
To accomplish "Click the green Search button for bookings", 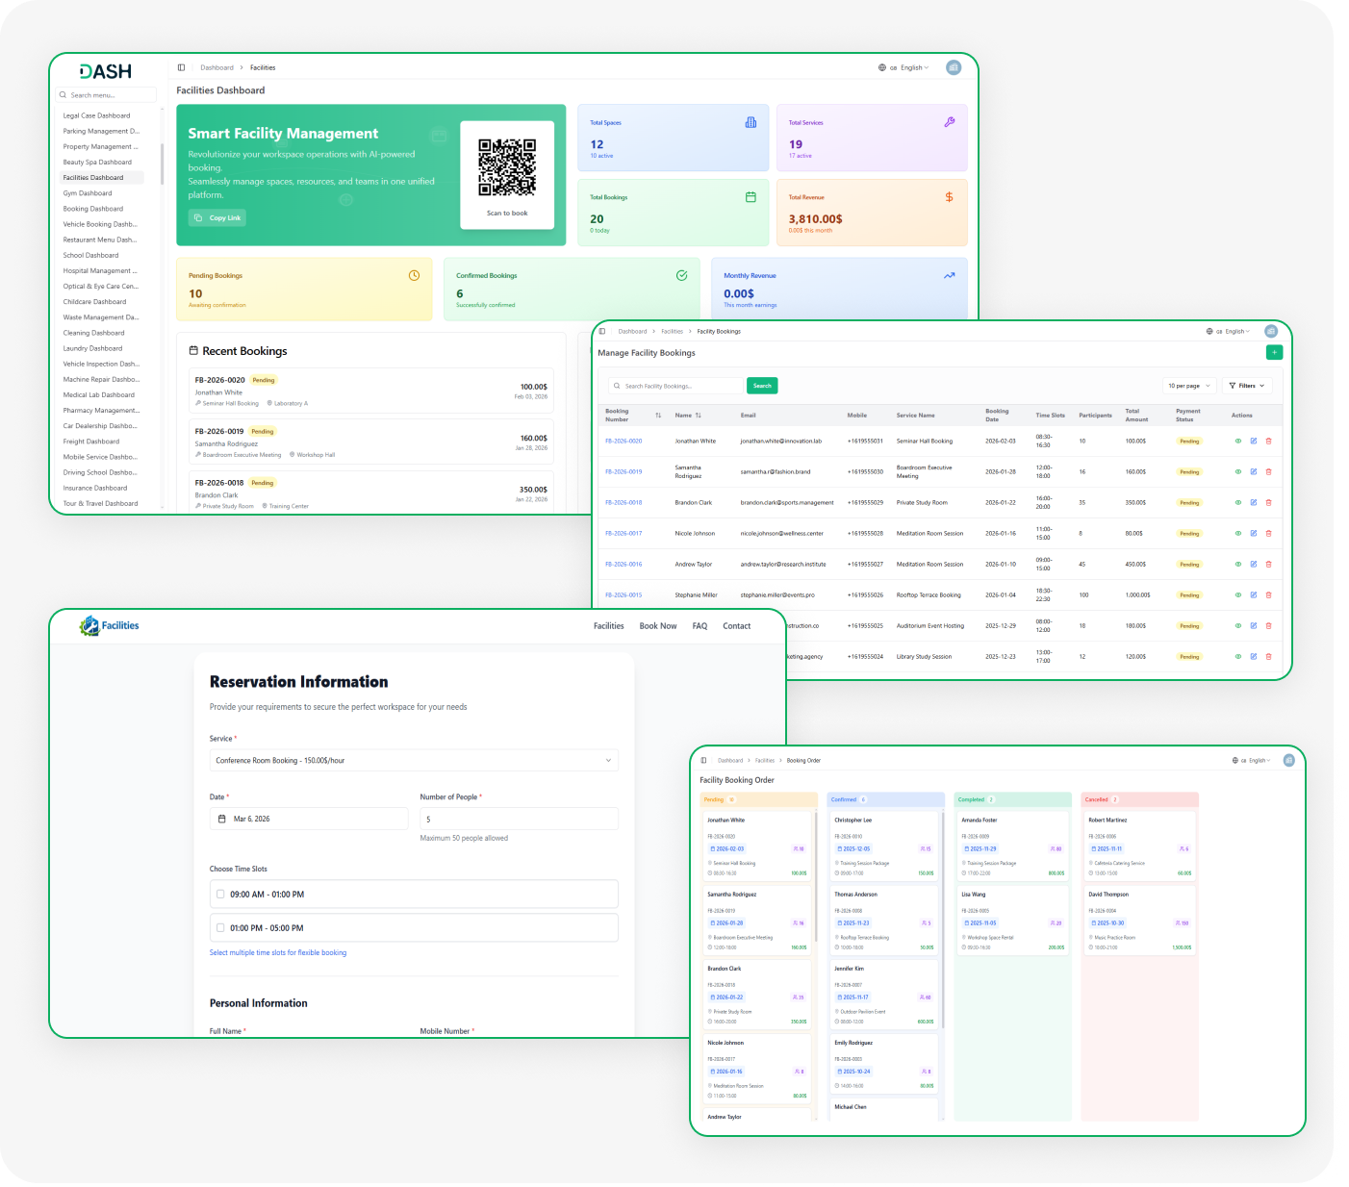I will tap(762, 386).
